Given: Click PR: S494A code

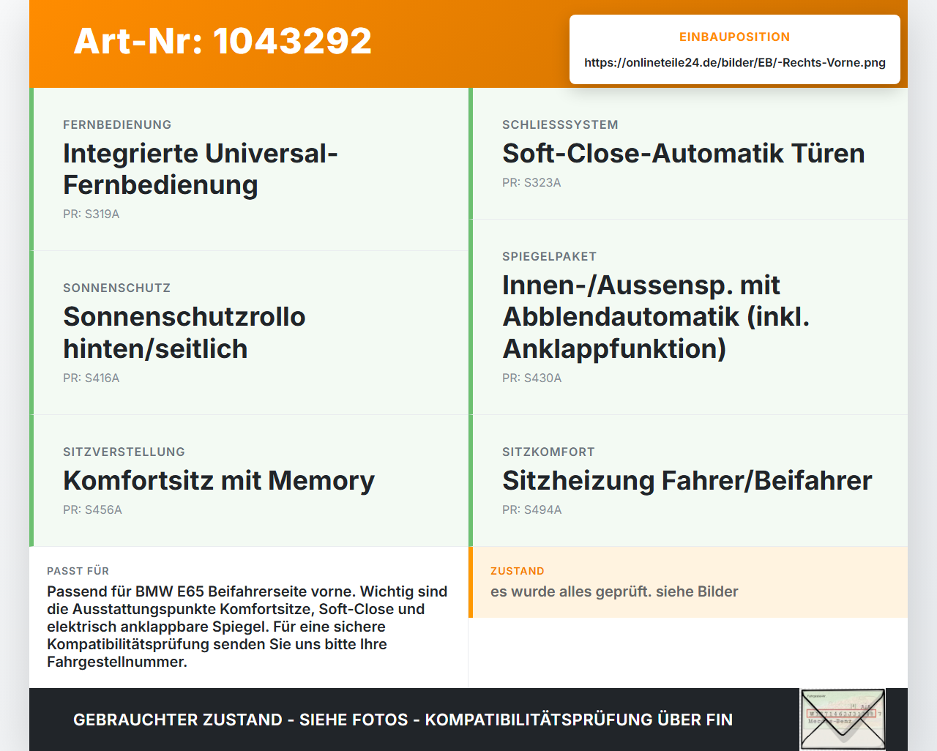Looking at the screenshot, I should [x=532, y=509].
